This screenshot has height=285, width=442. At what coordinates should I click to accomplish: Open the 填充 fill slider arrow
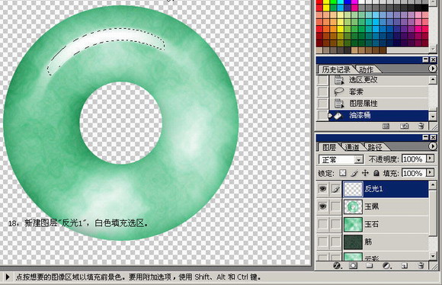(430, 172)
